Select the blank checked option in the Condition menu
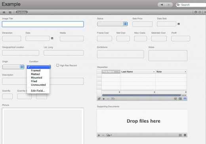 coord(38,67)
